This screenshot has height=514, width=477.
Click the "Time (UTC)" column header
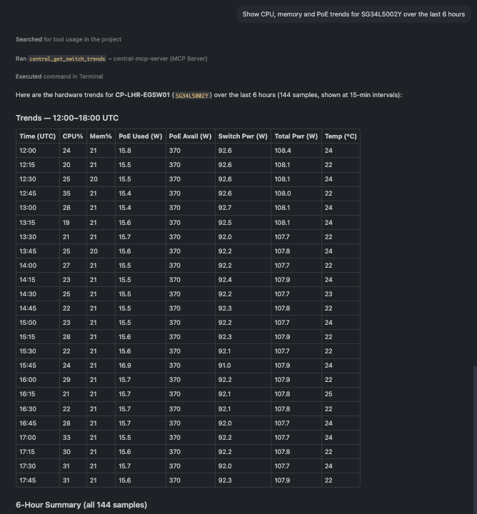coord(37,136)
